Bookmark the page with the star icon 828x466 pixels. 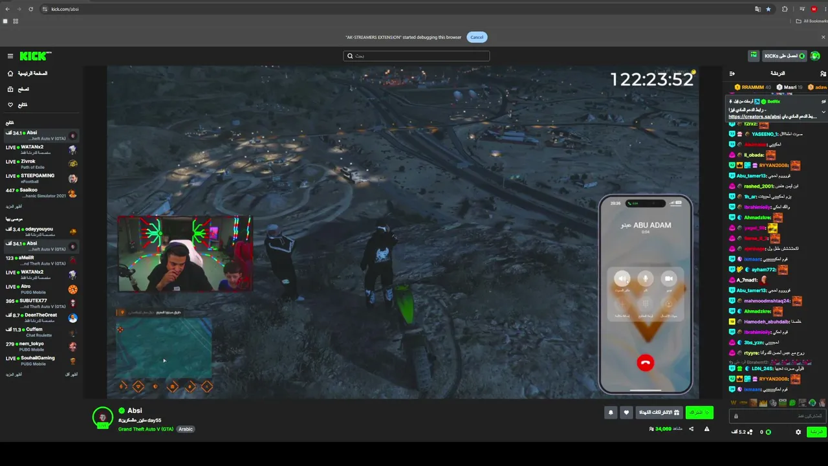point(768,9)
